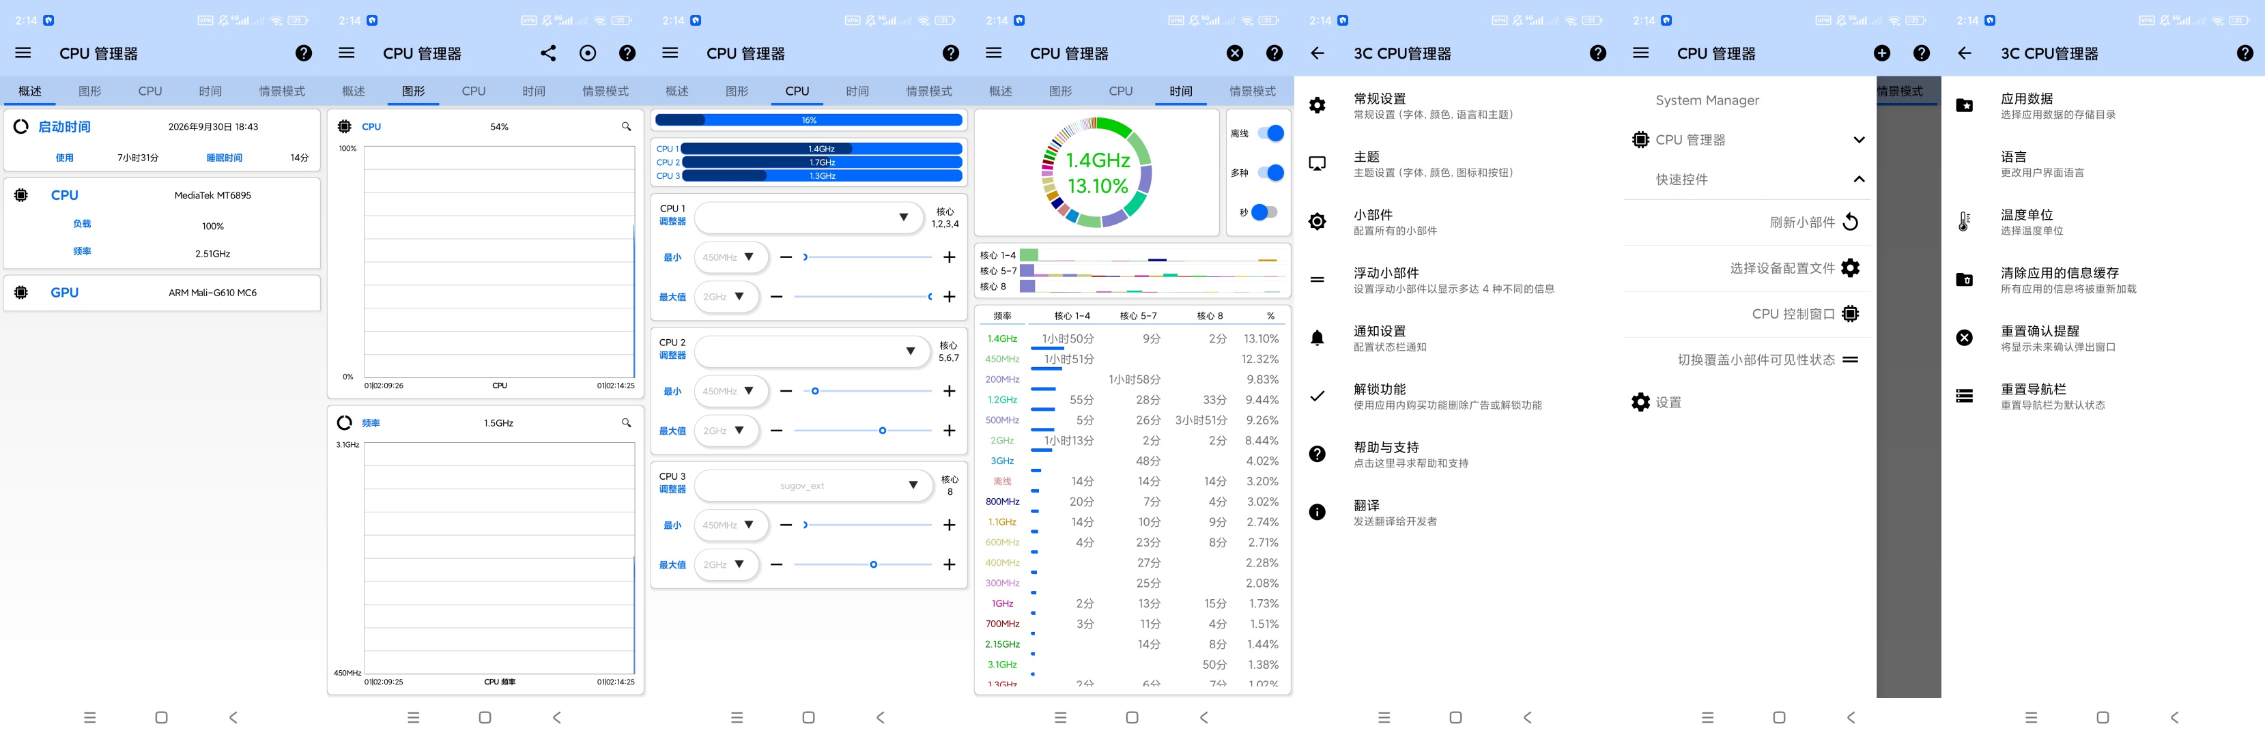Tap the add plus icon in the drawer header
The height and width of the screenshot is (737, 2265).
point(1881,54)
